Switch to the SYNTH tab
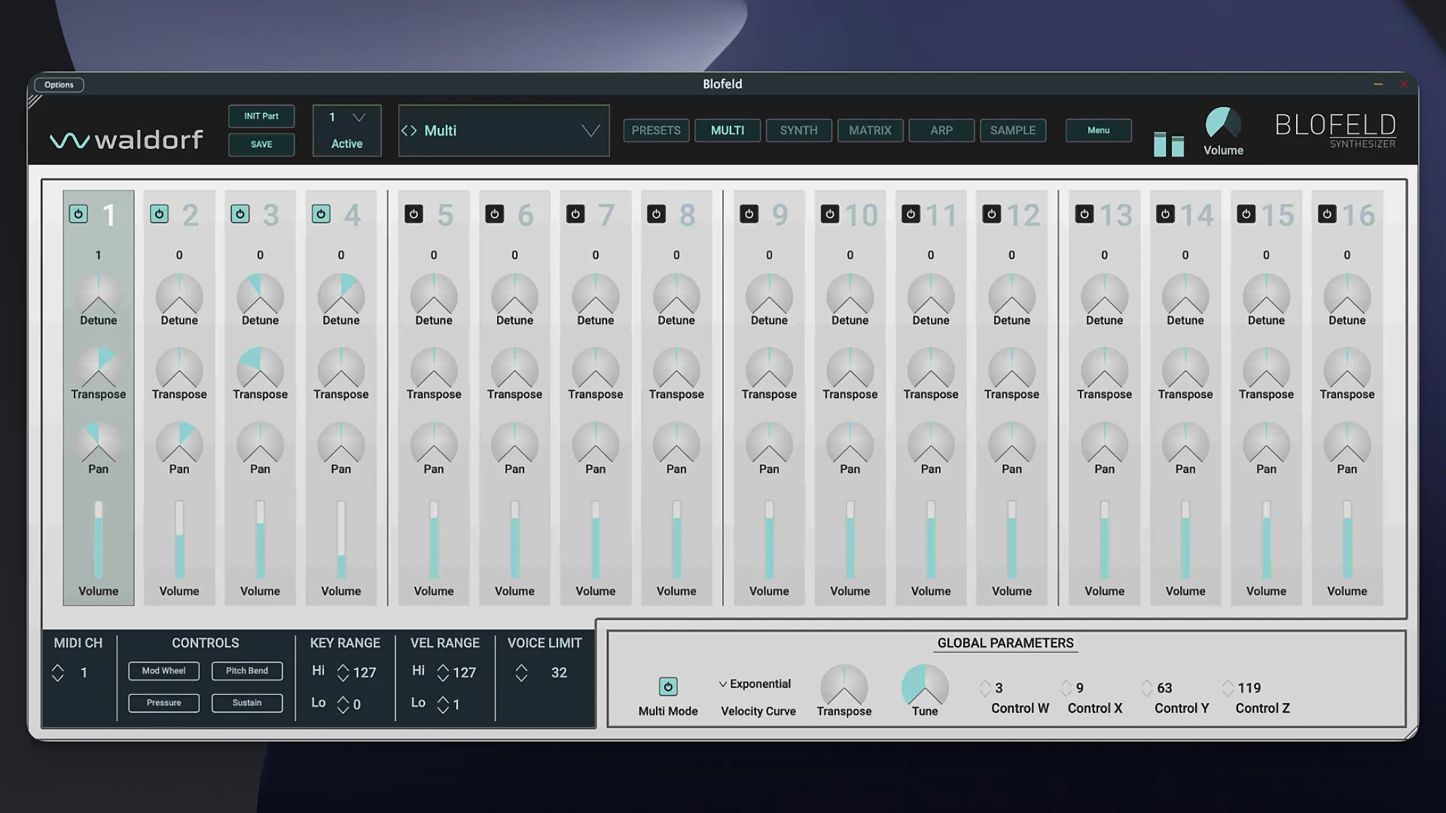1446x813 pixels. pos(799,130)
